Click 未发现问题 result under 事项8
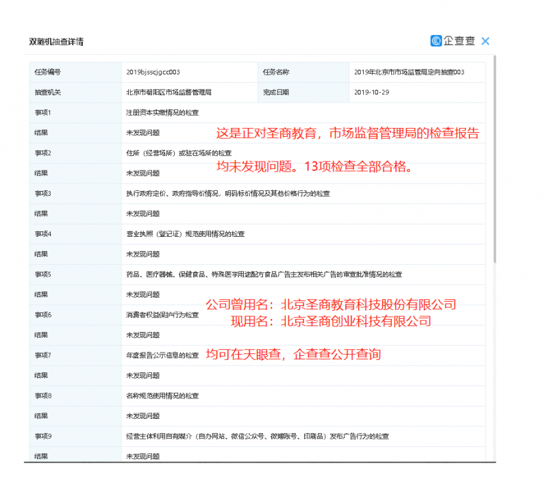The width and height of the screenshot is (548, 501). coord(143,417)
